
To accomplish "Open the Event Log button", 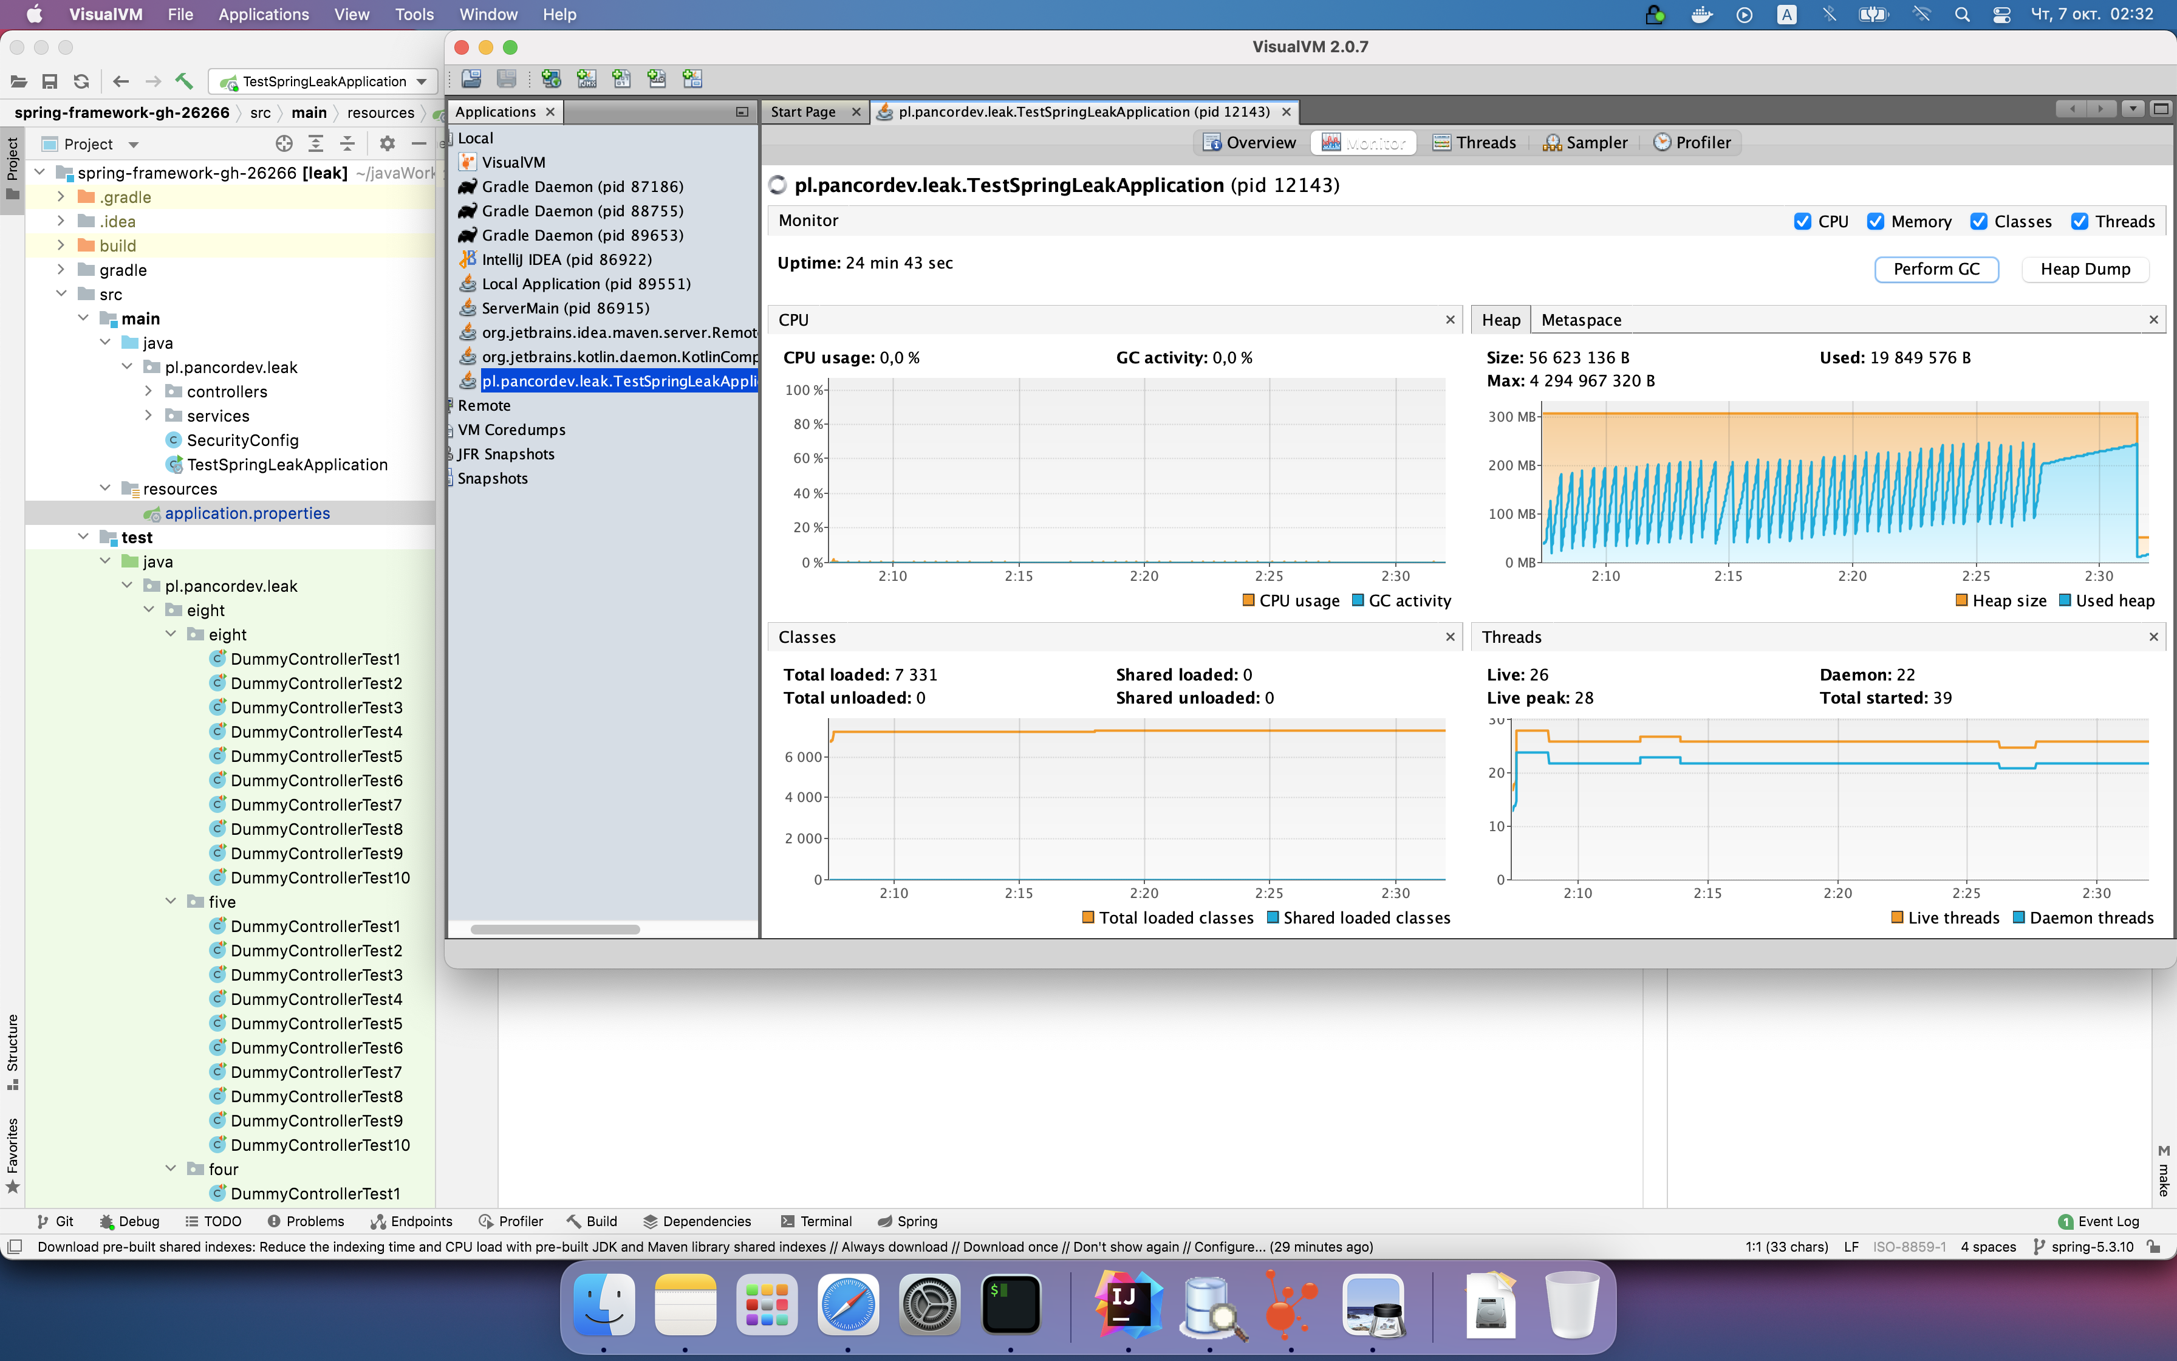I will pyautogui.click(x=2098, y=1221).
